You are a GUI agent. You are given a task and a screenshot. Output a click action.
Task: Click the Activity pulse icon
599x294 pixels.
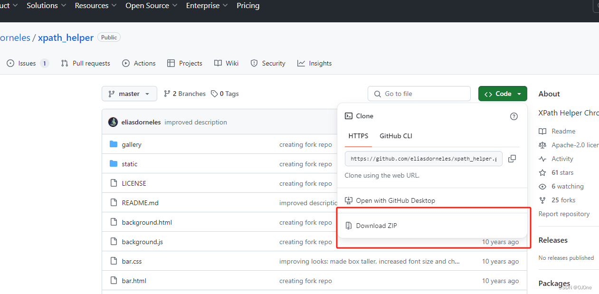click(542, 159)
